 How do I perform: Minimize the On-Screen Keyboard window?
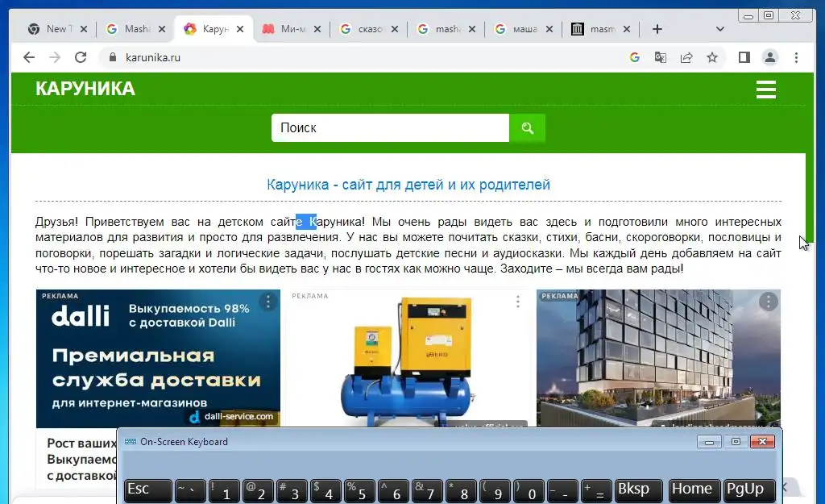point(709,441)
